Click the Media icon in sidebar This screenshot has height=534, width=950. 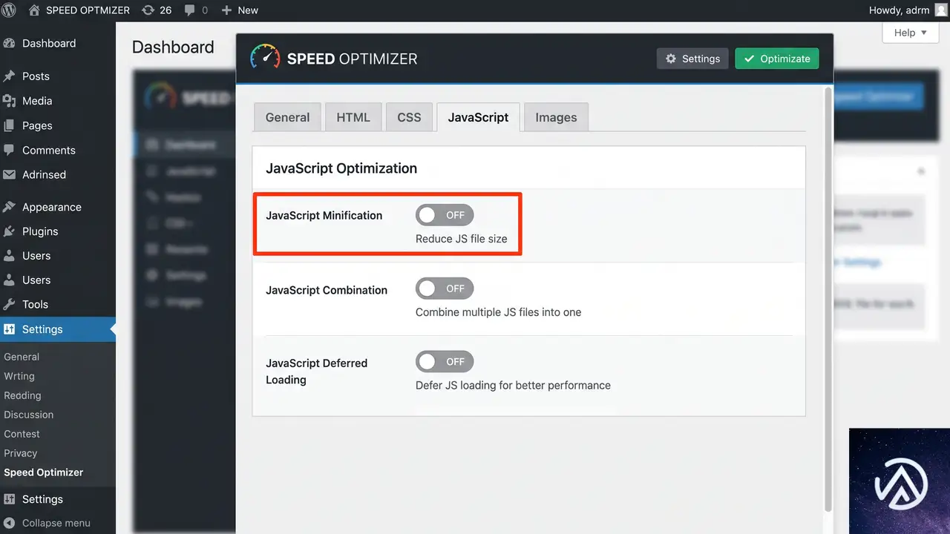tap(10, 101)
